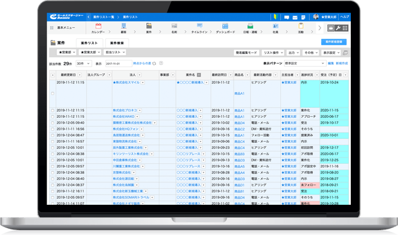The image size is (398, 235).
Task: Select the checkbox for 株式会社WAKO row
Action: pos(53,117)
